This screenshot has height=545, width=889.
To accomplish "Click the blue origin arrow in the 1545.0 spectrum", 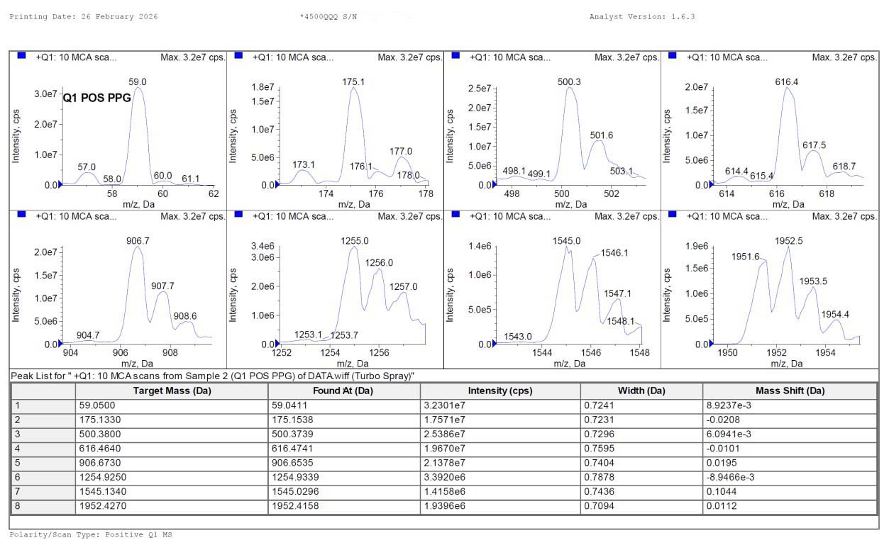I will pyautogui.click(x=495, y=343).
